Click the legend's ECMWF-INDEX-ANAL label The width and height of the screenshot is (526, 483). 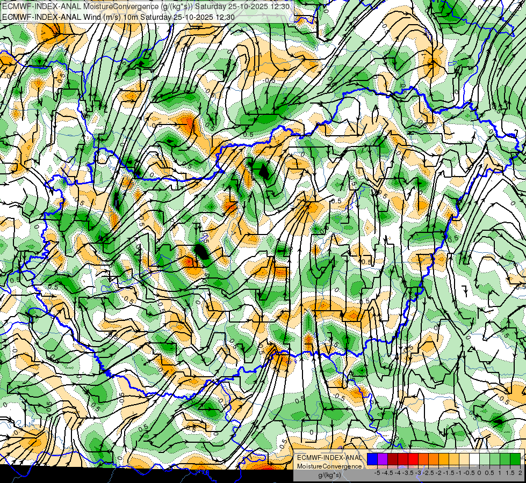point(330,458)
